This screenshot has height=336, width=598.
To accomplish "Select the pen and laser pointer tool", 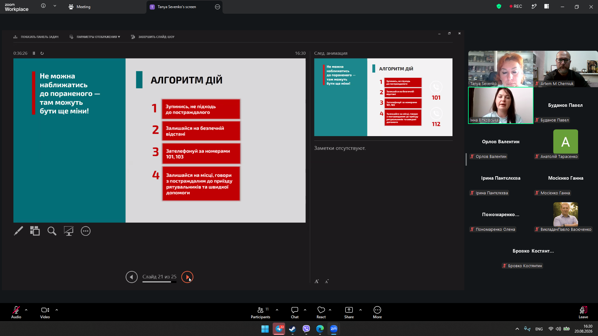I will 18,231.
